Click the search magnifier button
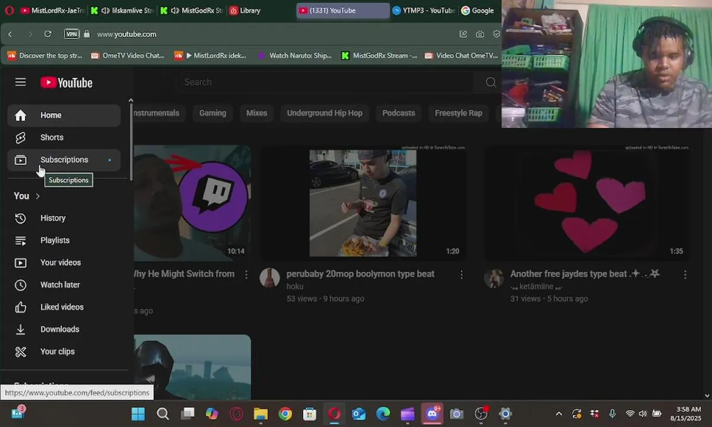Image resolution: width=712 pixels, height=427 pixels. coord(491,82)
